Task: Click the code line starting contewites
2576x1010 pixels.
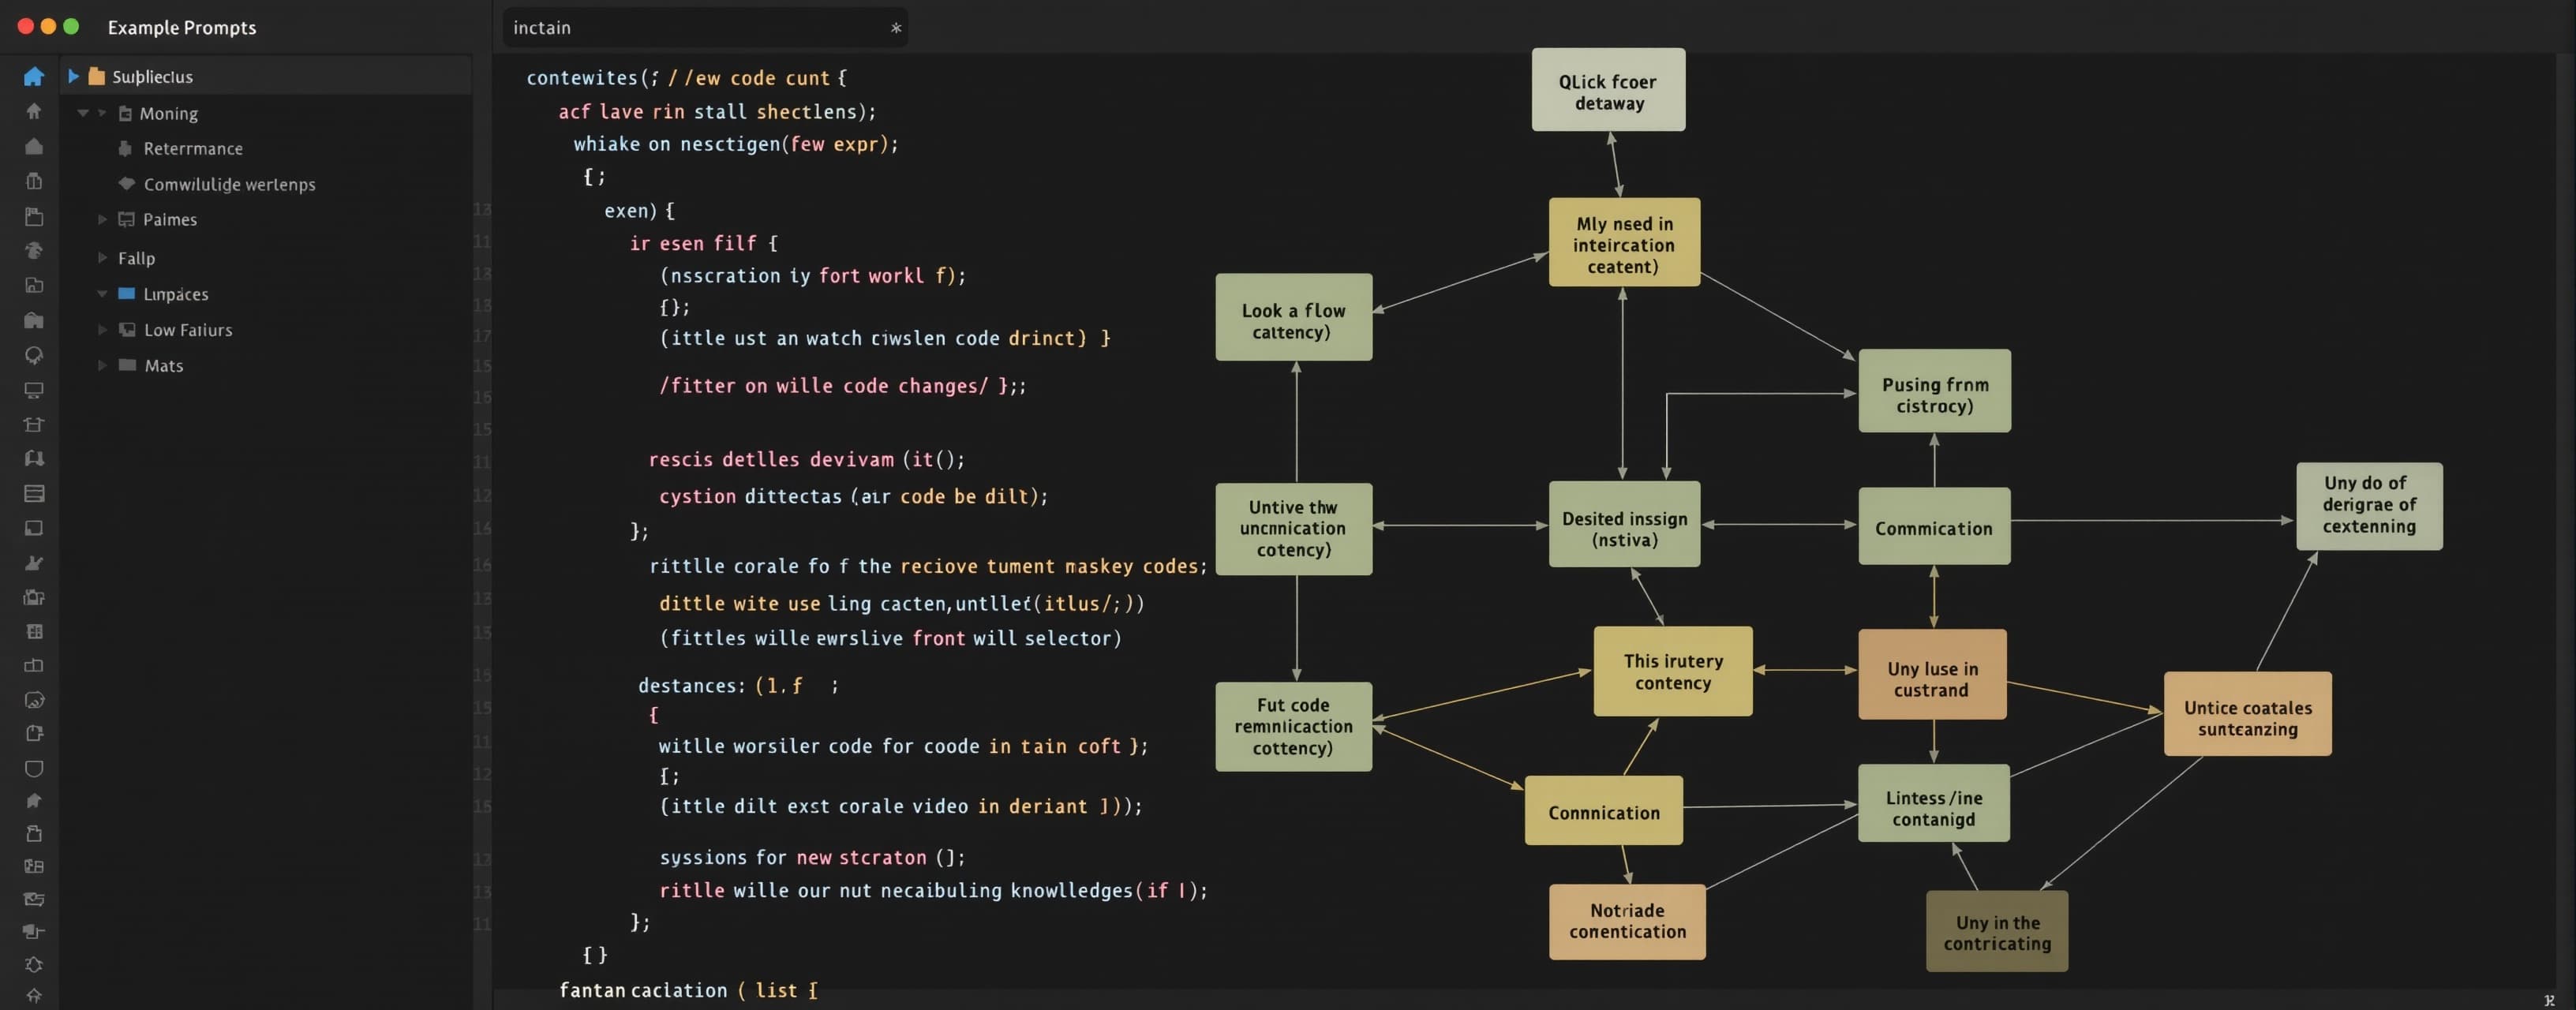Action: coord(686,78)
